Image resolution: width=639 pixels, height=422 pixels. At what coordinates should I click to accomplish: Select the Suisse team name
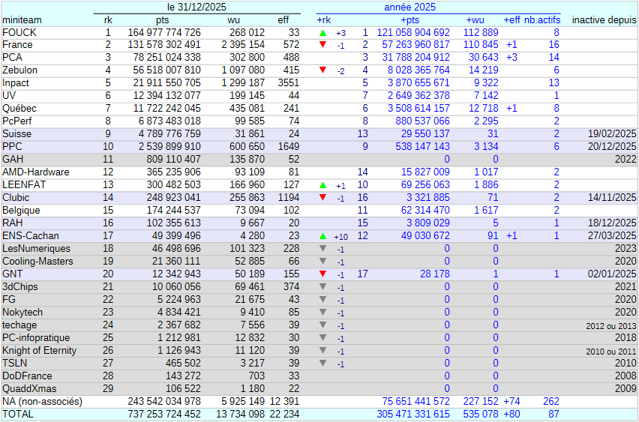[16, 134]
